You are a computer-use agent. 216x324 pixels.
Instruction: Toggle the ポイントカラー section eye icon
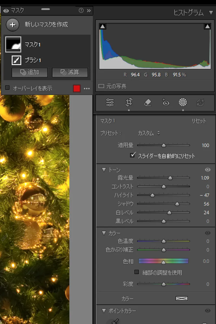click(x=208, y=311)
